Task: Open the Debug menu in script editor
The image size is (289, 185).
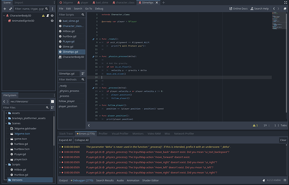Action: click(x=99, y=9)
